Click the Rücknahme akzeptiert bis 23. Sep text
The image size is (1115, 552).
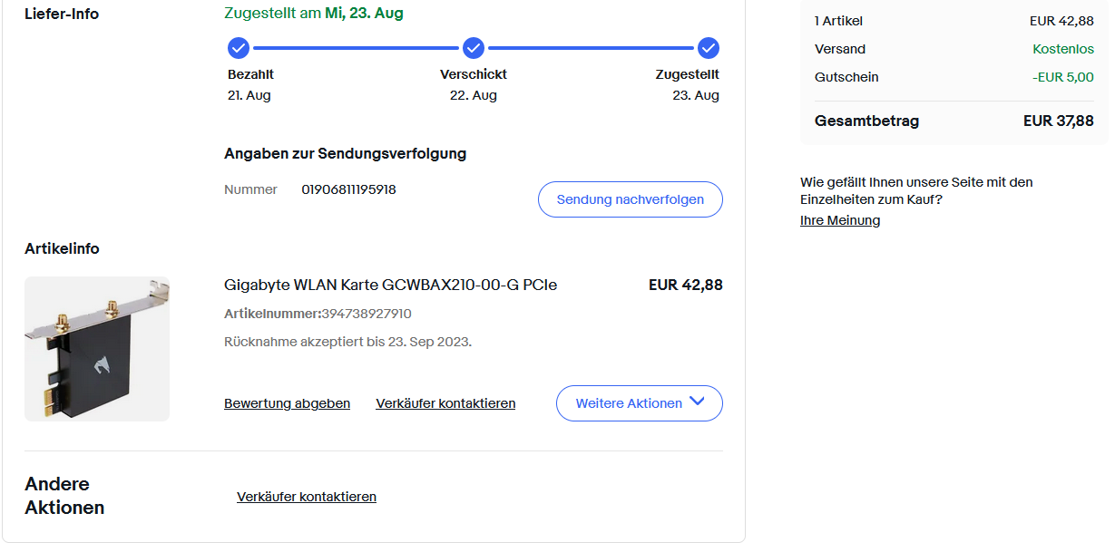[x=347, y=342]
